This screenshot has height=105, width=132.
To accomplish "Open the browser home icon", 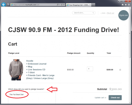I will coord(123,5).
